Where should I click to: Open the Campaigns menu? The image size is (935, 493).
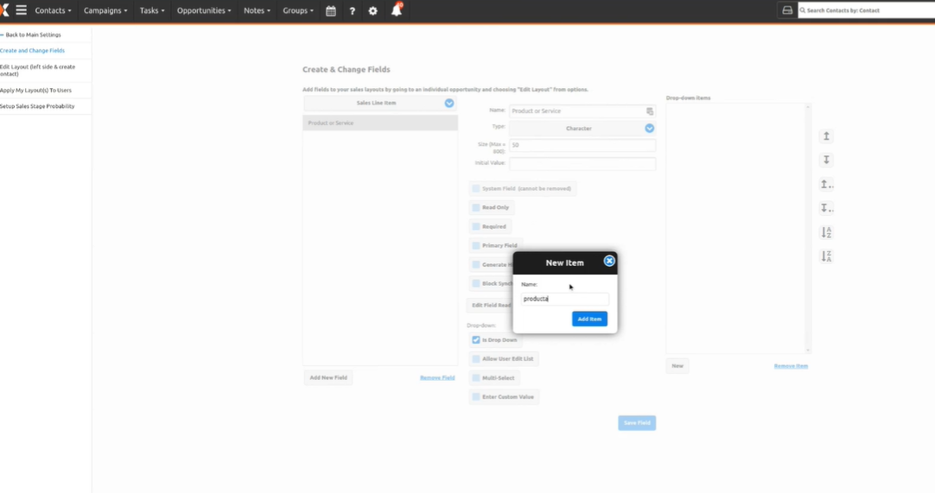coord(105,10)
